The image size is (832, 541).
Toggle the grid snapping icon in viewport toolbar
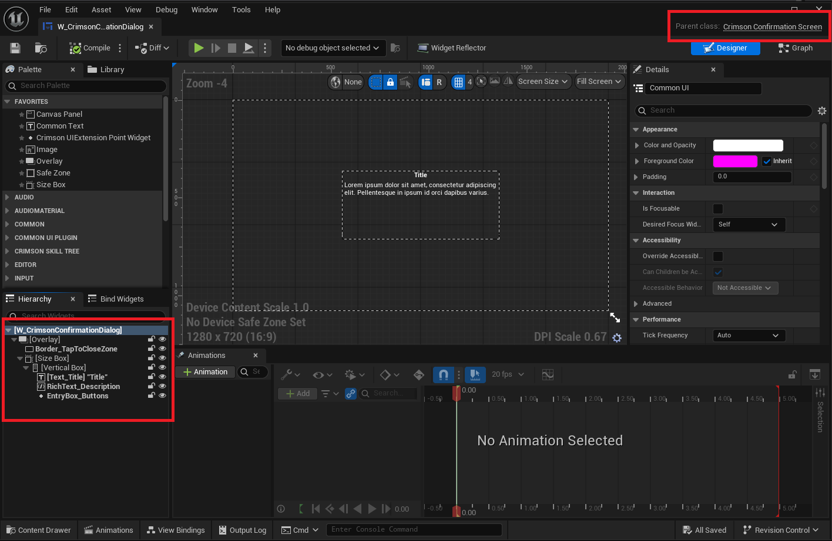click(458, 82)
